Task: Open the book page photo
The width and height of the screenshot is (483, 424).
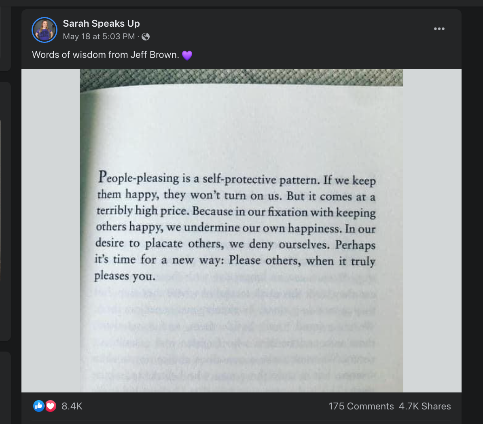Action: [241, 230]
